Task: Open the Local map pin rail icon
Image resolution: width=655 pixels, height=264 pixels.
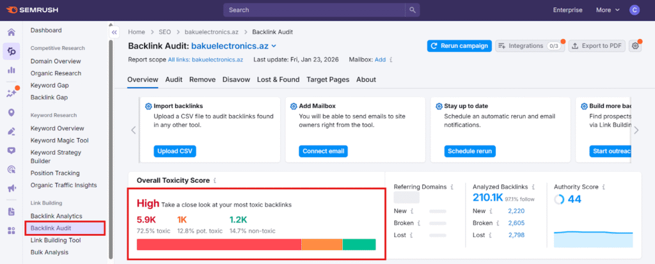Action: 12,113
